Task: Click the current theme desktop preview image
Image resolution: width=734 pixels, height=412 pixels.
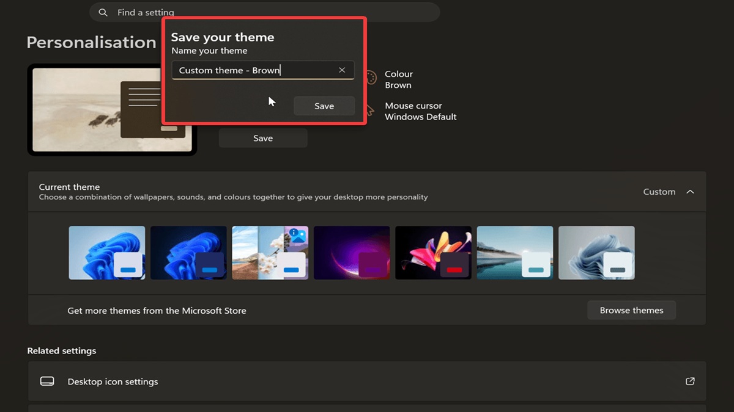Action: (x=112, y=110)
